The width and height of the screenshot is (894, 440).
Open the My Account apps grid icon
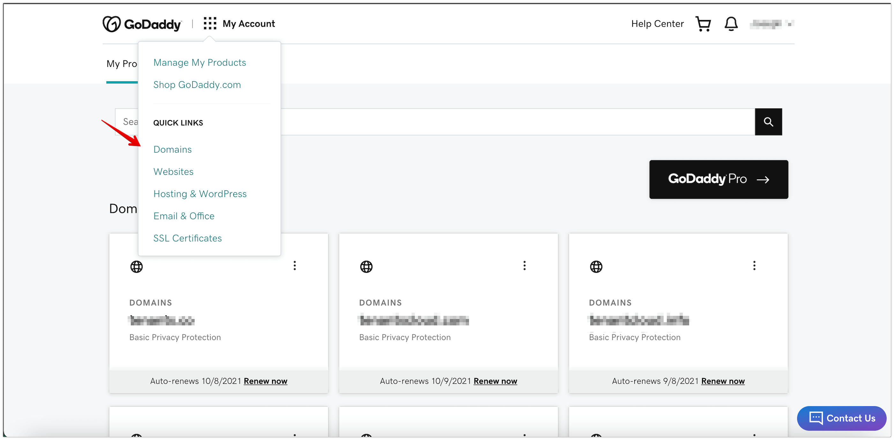(210, 24)
